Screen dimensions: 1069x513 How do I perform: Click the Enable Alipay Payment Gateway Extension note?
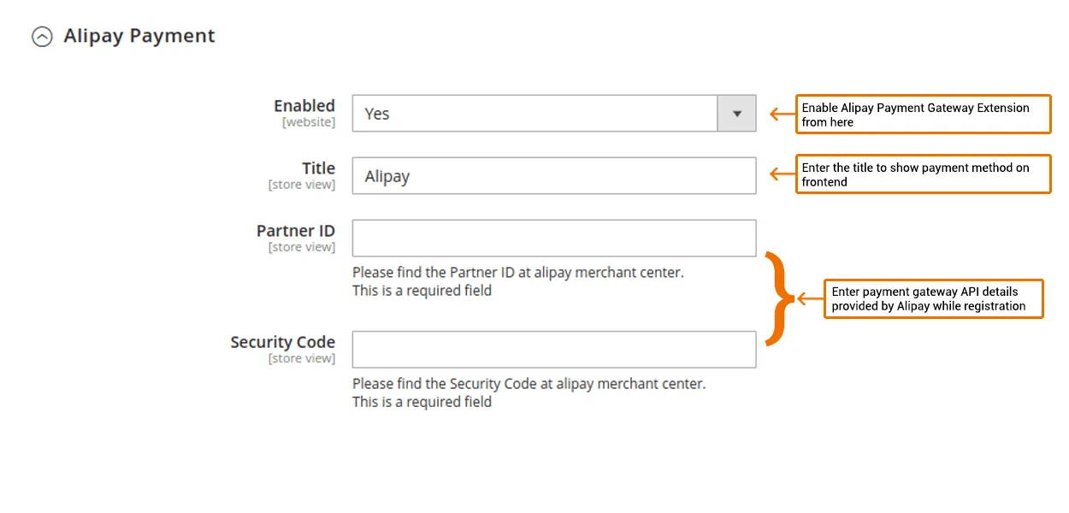point(923,115)
